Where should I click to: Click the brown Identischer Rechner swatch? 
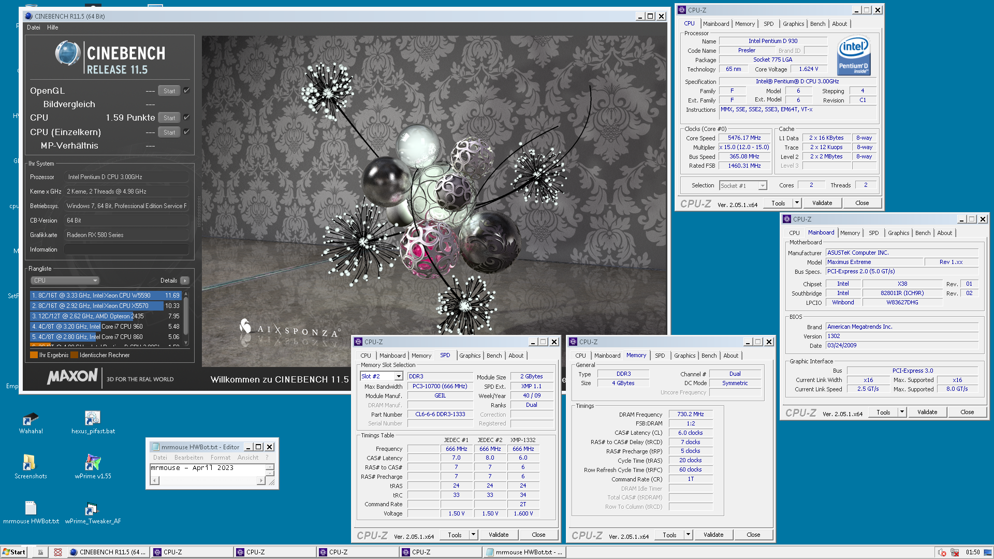point(74,355)
